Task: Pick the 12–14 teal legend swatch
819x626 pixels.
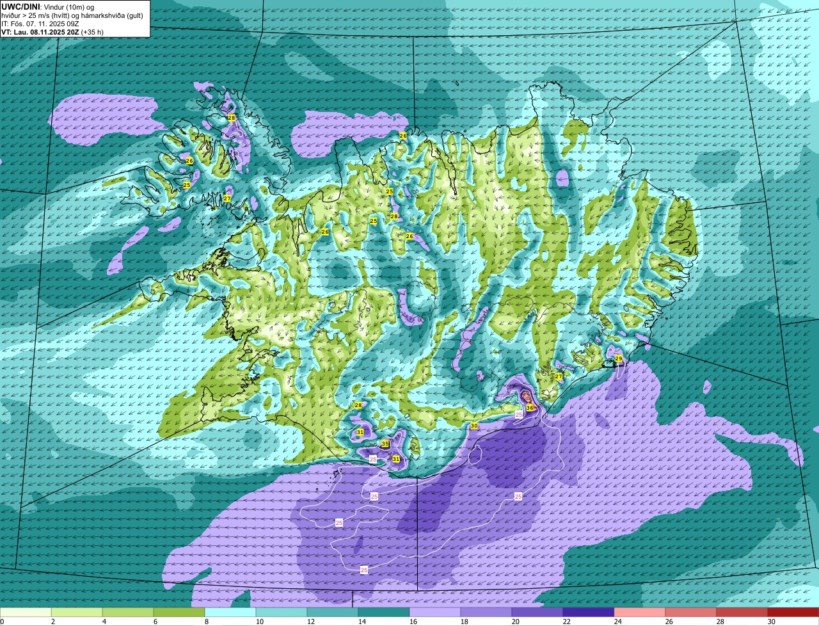Action: point(333,613)
